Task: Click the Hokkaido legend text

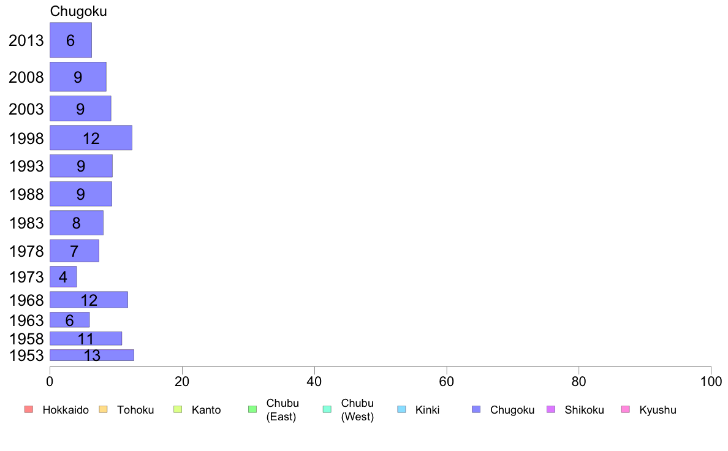Action: pyautogui.click(x=66, y=410)
